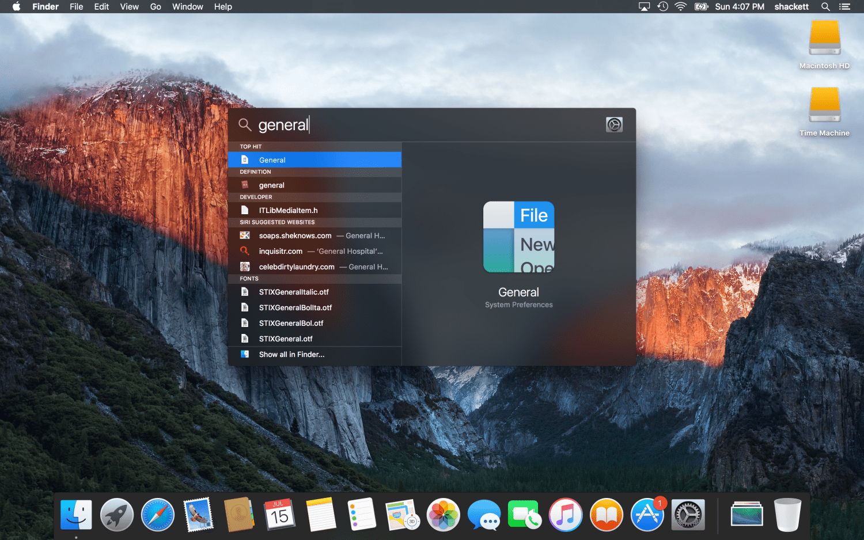The image size is (864, 540).
Task: Select the general definition result
Action: (x=314, y=185)
